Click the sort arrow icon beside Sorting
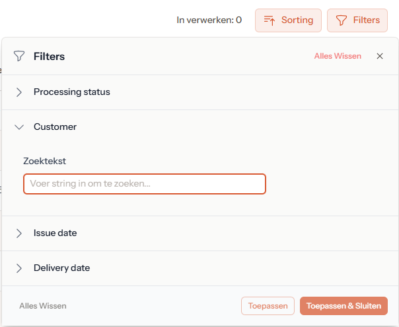Image resolution: width=399 pixels, height=327 pixels. (x=270, y=20)
